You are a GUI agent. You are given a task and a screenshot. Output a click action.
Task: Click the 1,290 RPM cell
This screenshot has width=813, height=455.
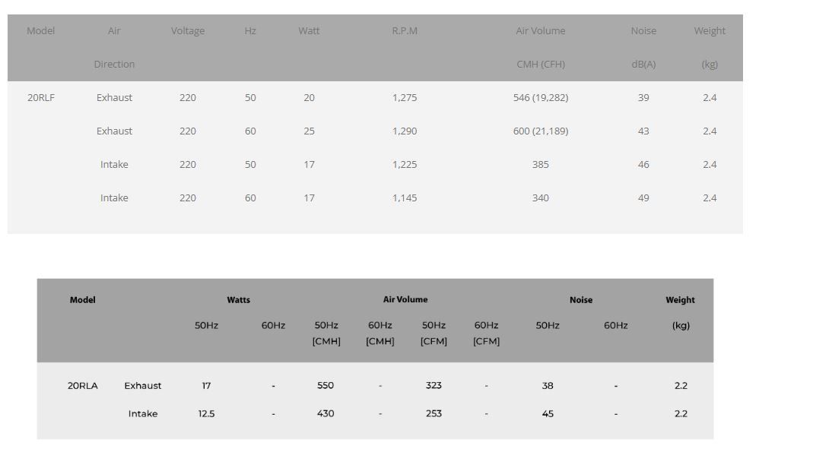tap(405, 131)
